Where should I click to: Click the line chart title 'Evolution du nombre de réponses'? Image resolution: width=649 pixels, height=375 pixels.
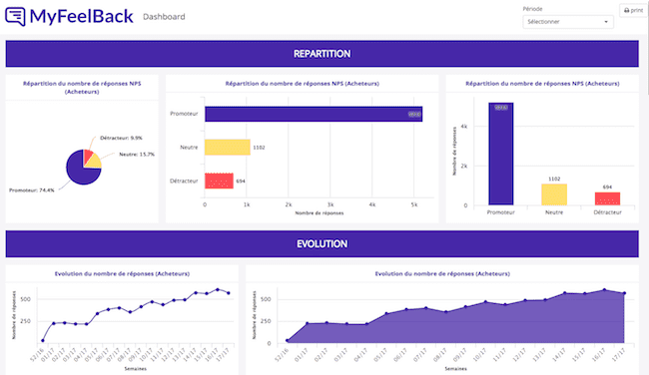click(x=122, y=273)
